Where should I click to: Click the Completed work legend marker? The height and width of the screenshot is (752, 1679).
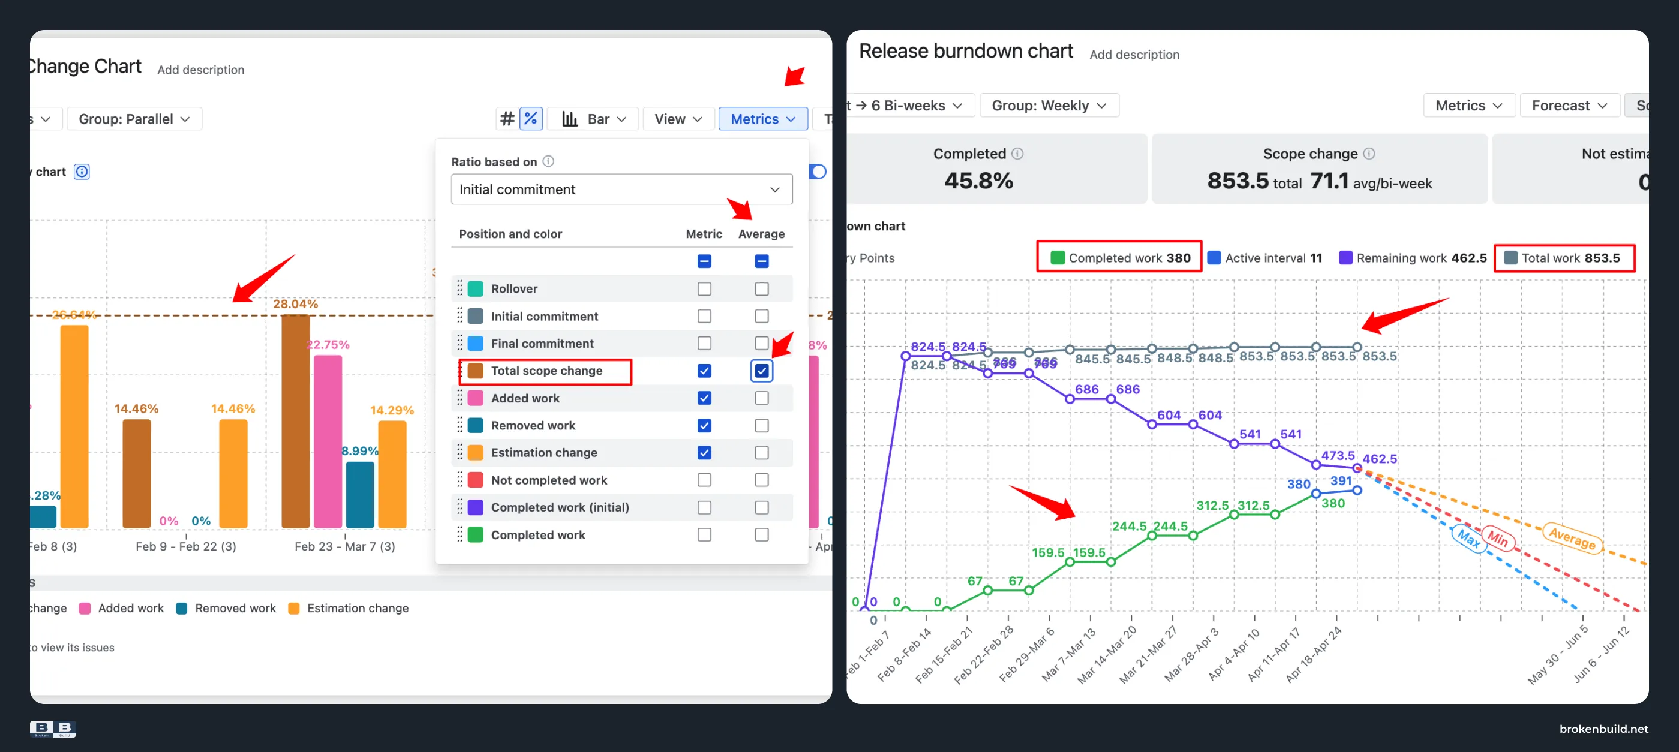coord(1057,257)
